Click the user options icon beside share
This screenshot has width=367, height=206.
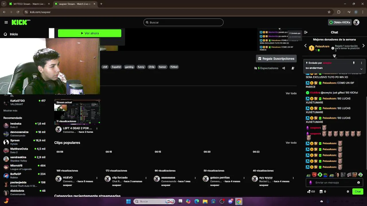click(293, 68)
